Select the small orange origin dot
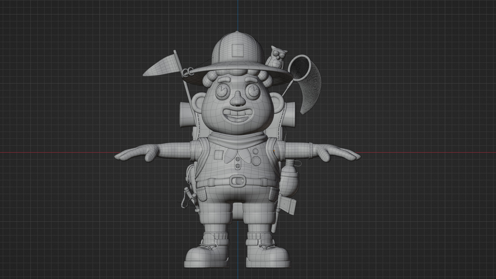The height and width of the screenshot is (279, 496). (x=274, y=151)
